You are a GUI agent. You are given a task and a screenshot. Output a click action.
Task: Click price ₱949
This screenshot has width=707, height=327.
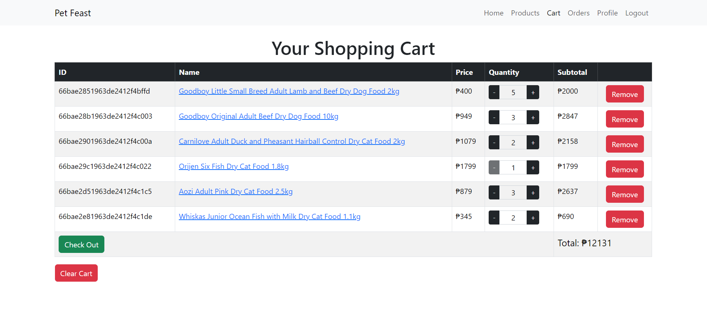464,116
